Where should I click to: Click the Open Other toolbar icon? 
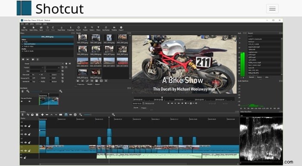[x=34, y=29]
